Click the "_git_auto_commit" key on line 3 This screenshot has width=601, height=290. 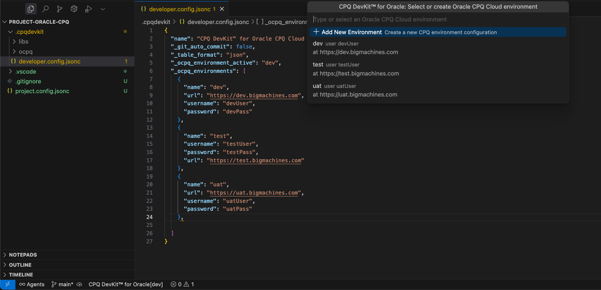[x=200, y=47]
